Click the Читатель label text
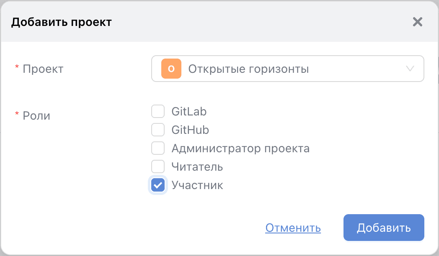 pos(197,167)
